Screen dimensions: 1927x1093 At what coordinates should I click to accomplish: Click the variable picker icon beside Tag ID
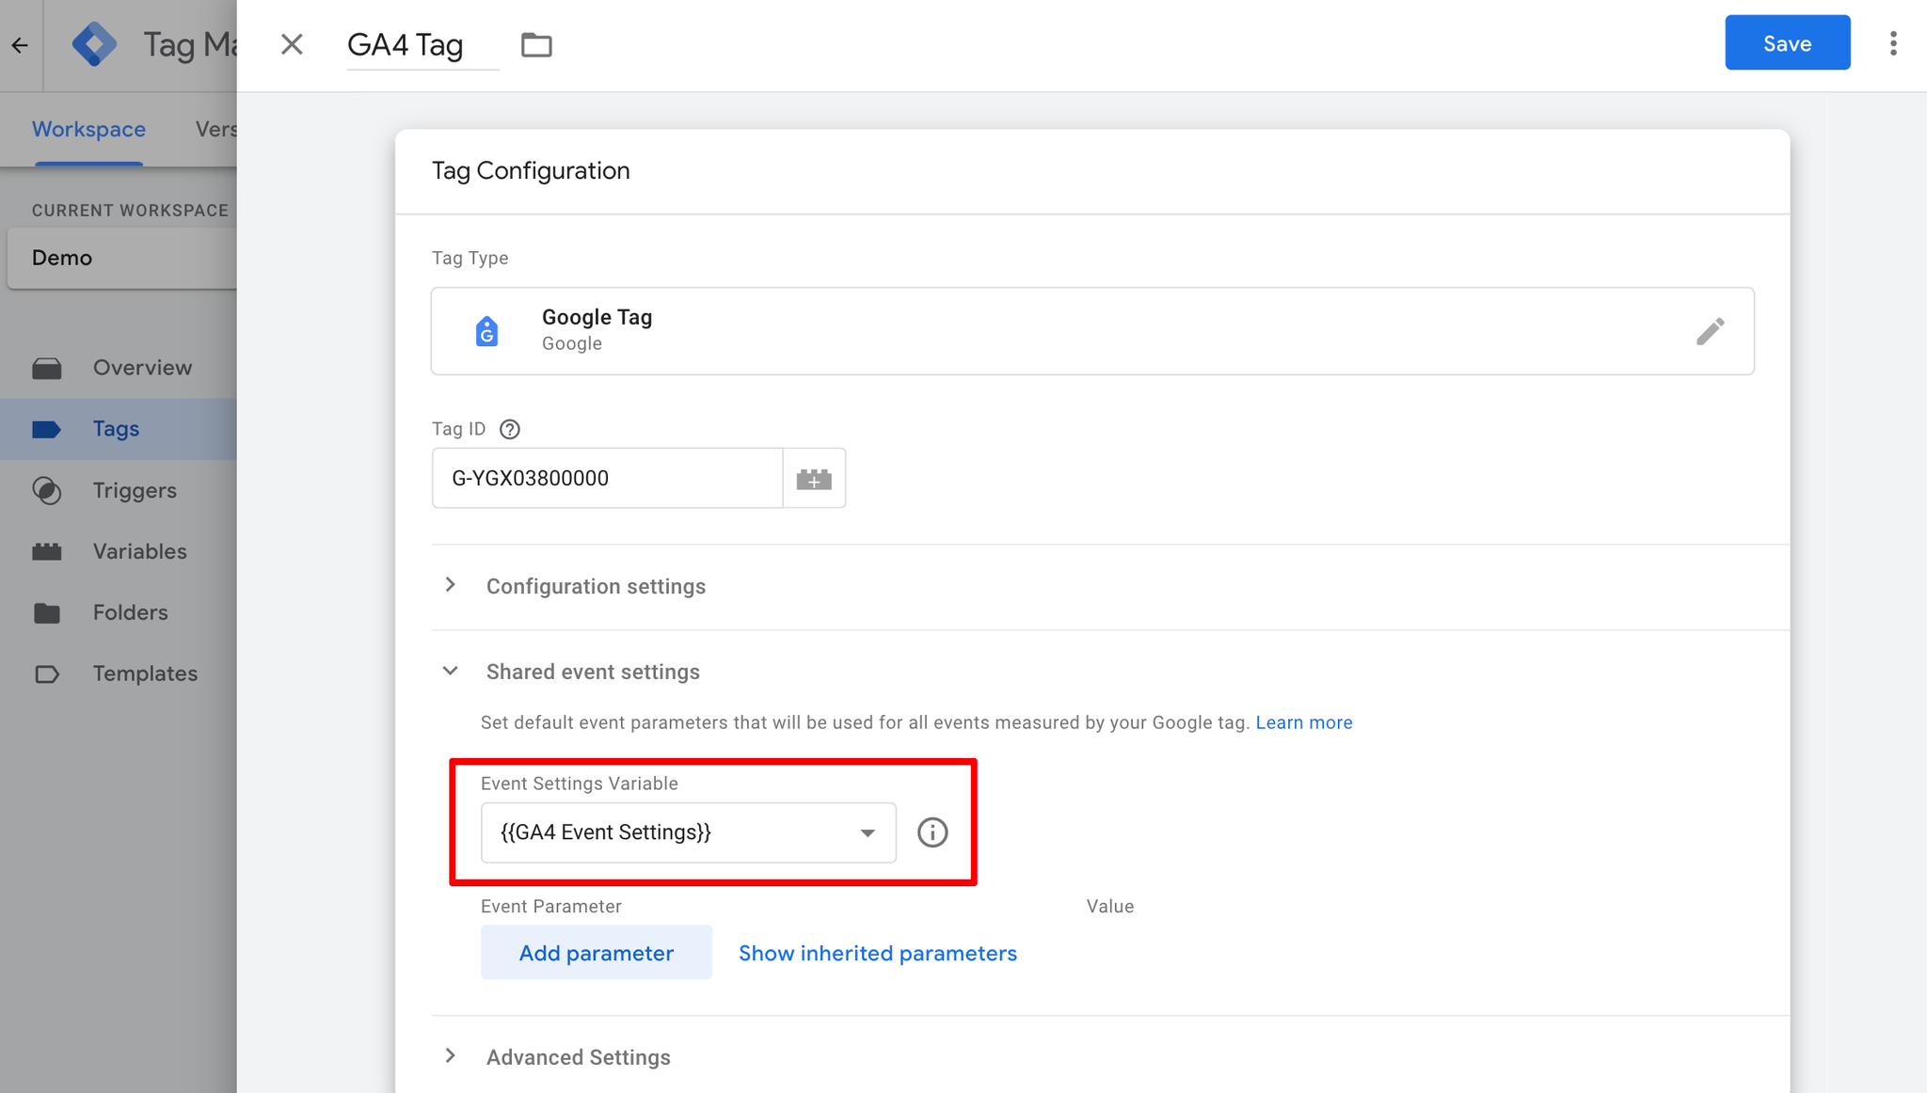click(814, 479)
